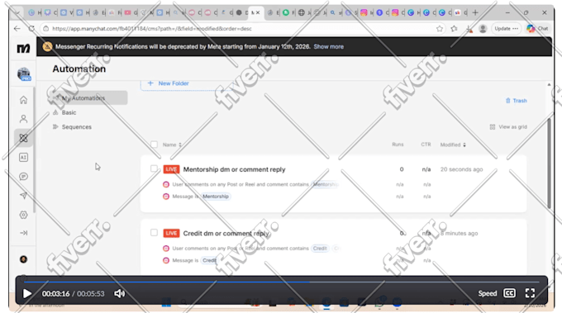Click Show more in notification banner

329,46
